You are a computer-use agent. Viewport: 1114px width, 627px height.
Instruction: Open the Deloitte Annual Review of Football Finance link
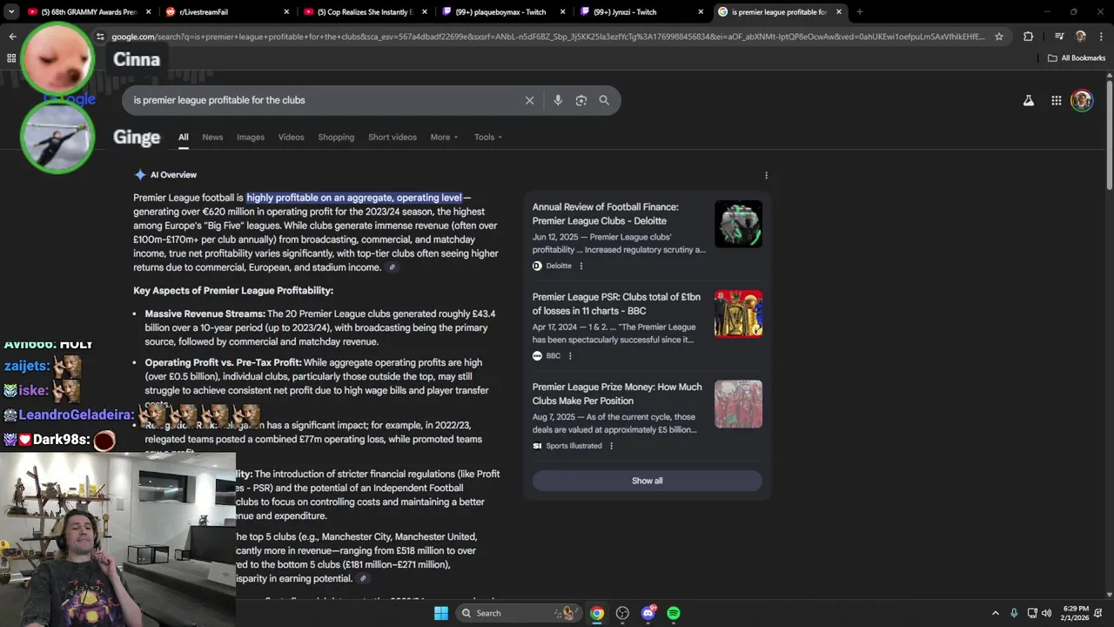pyautogui.click(x=605, y=214)
